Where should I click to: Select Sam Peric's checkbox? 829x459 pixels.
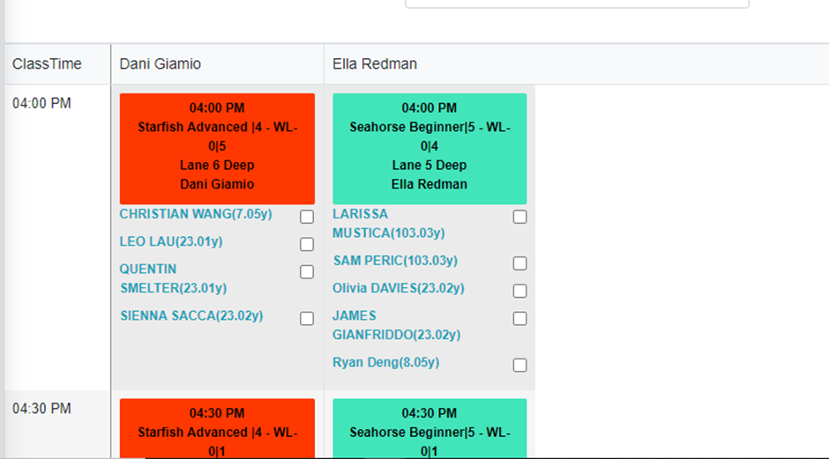pos(520,263)
